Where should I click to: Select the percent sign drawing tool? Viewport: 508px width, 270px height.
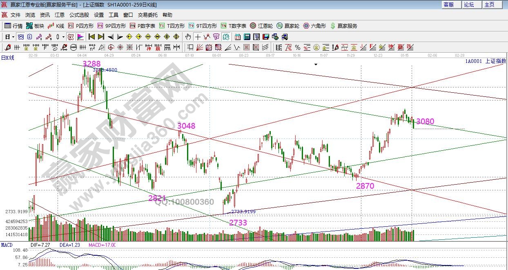pyautogui.click(x=297, y=47)
